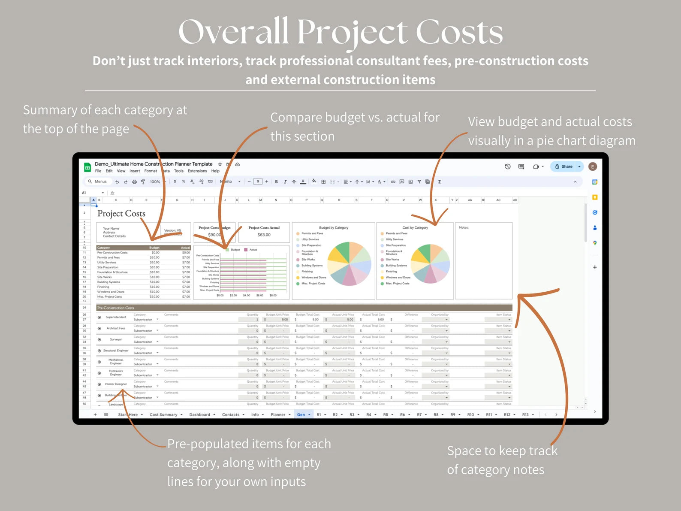Open the cloud save status icon
This screenshot has height=511, width=681.
(237, 164)
